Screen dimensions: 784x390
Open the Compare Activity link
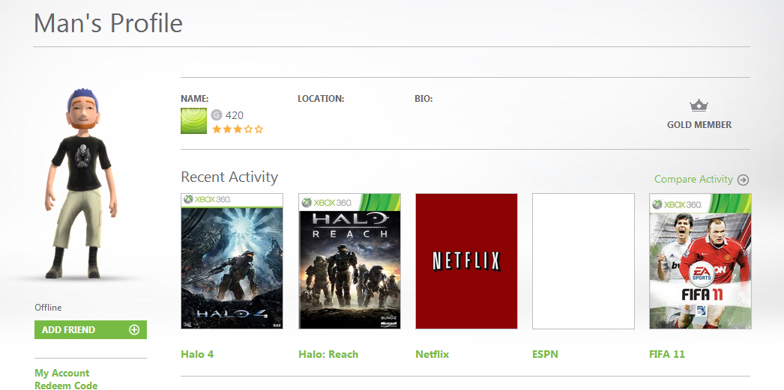point(693,179)
